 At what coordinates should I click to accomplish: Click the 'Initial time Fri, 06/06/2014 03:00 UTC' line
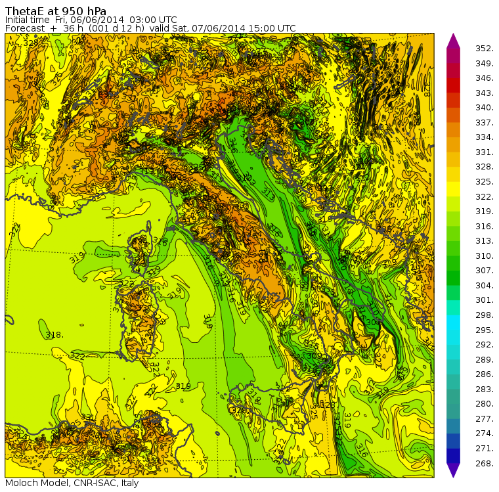(x=91, y=20)
